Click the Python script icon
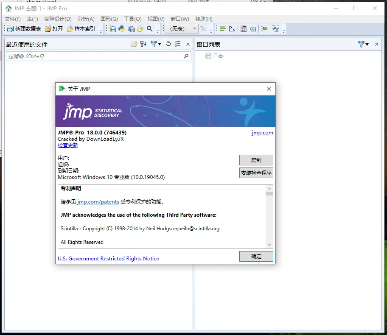 pos(122,29)
